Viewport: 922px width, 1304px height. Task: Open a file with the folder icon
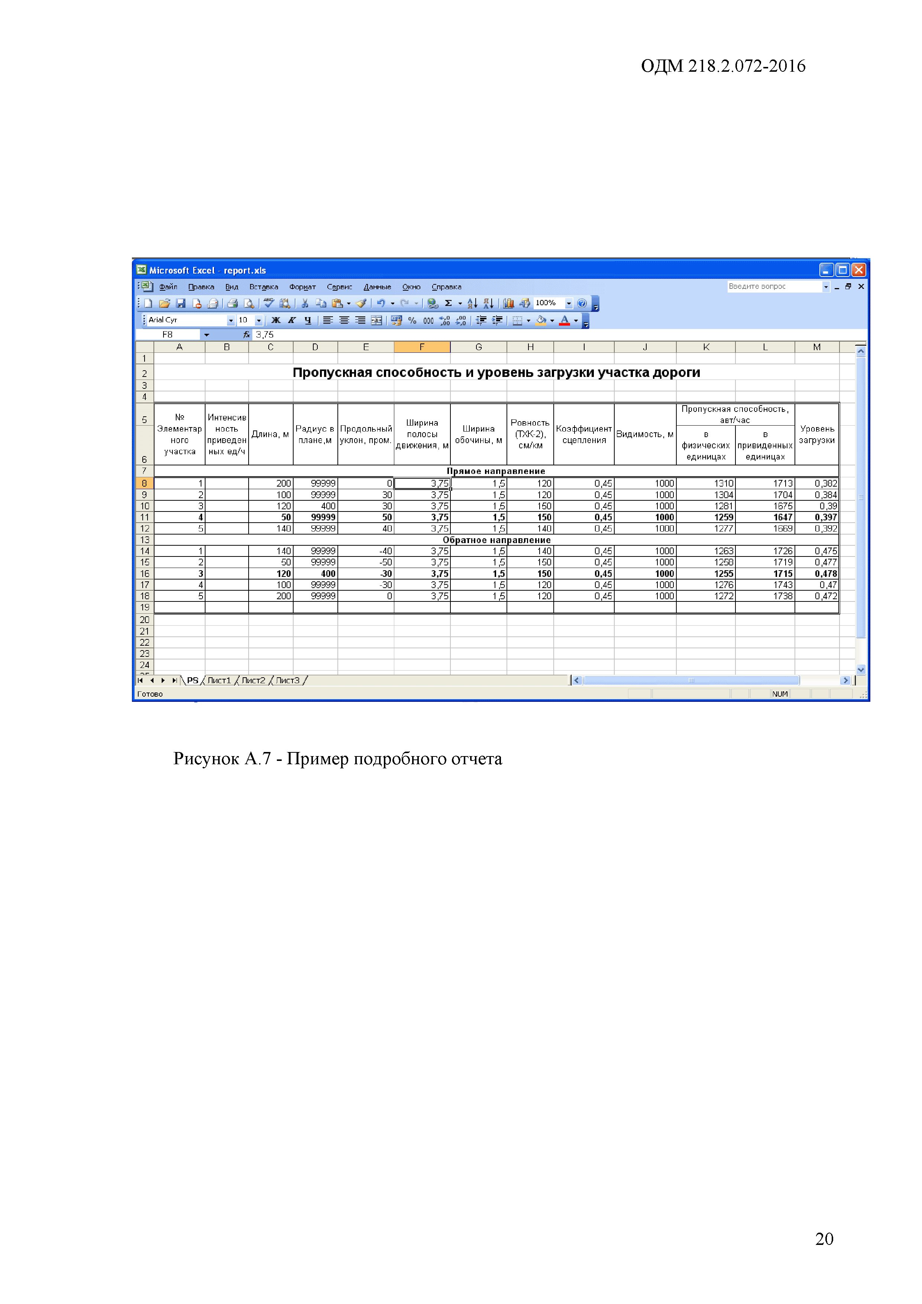tap(164, 303)
